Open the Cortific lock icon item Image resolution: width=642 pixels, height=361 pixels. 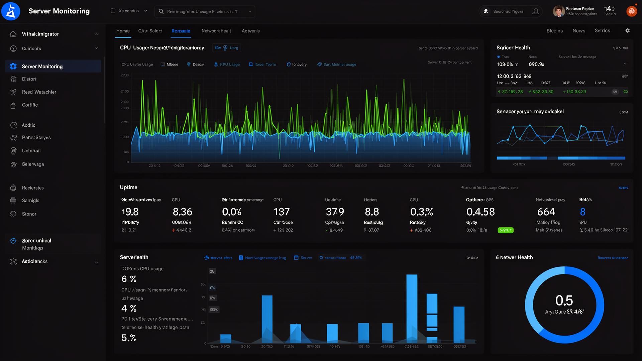13,106
